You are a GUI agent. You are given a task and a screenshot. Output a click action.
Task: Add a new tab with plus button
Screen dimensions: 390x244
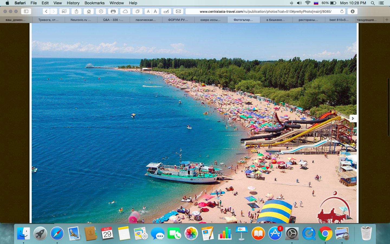pyautogui.click(x=387, y=20)
